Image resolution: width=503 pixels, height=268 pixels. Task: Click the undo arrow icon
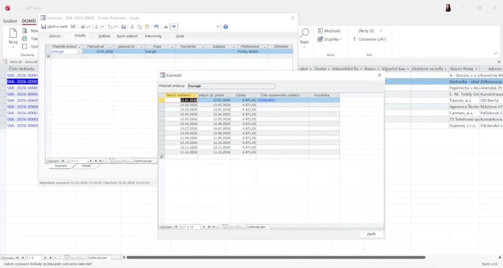point(156,27)
